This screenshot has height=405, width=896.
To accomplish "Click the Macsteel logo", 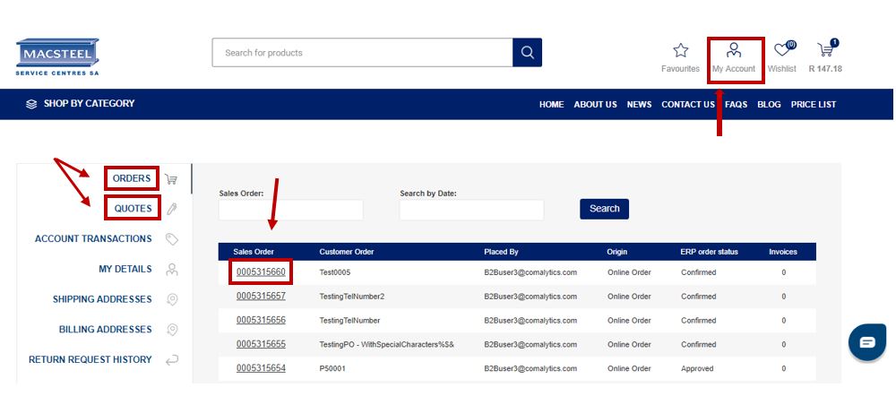I will [57, 56].
